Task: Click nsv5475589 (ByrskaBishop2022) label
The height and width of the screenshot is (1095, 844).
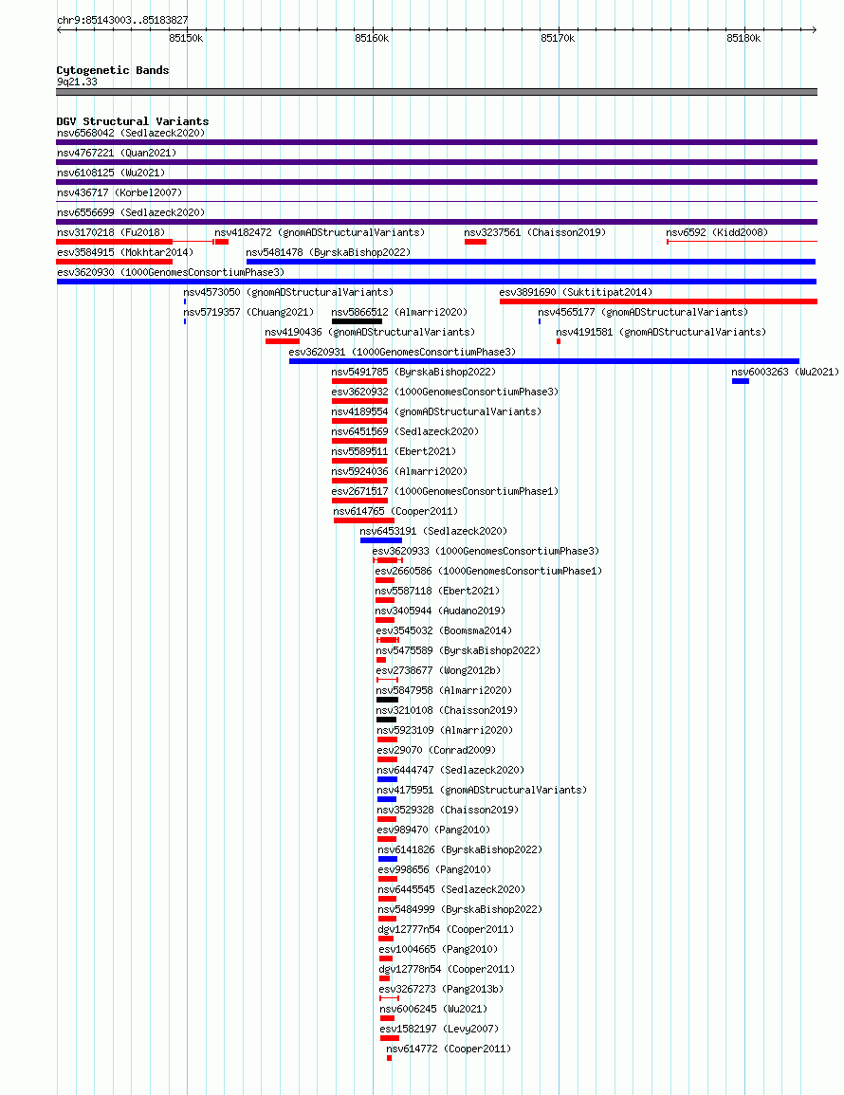Action: 458,651
